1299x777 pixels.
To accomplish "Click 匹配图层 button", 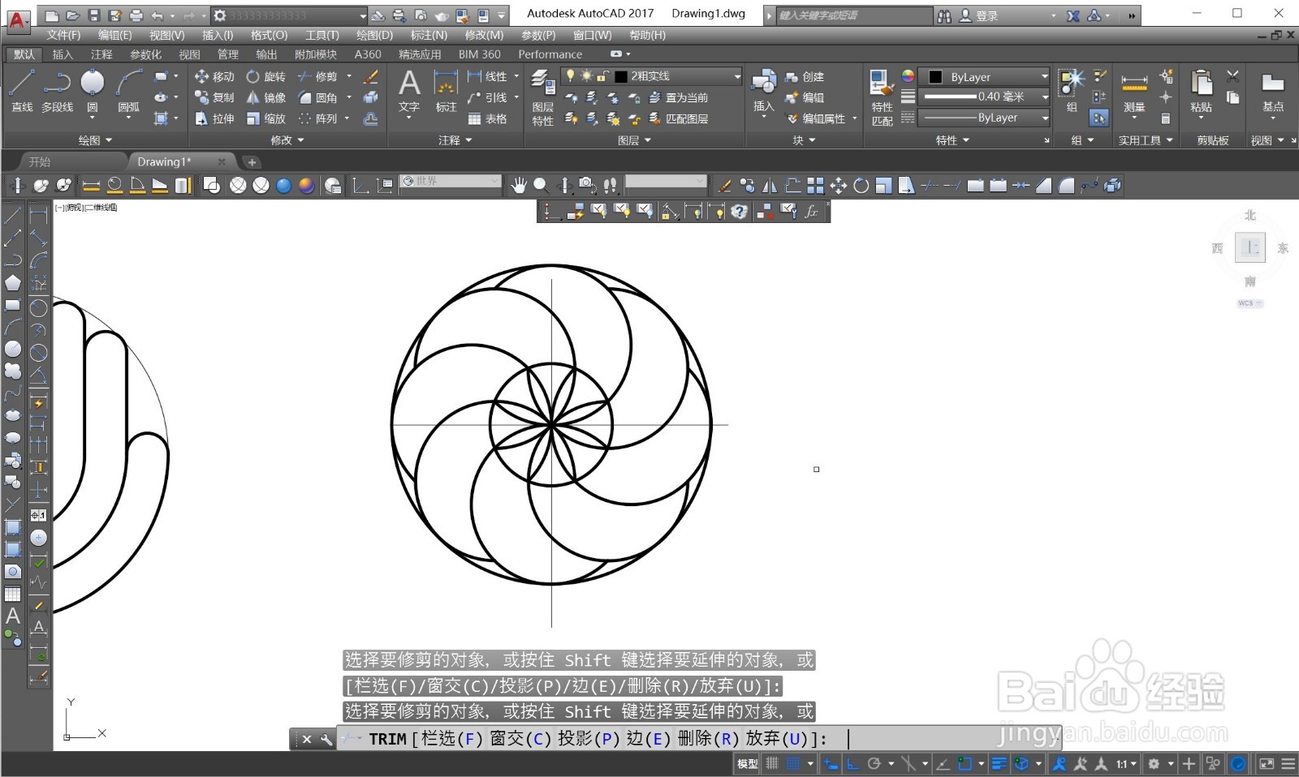I will pos(679,118).
